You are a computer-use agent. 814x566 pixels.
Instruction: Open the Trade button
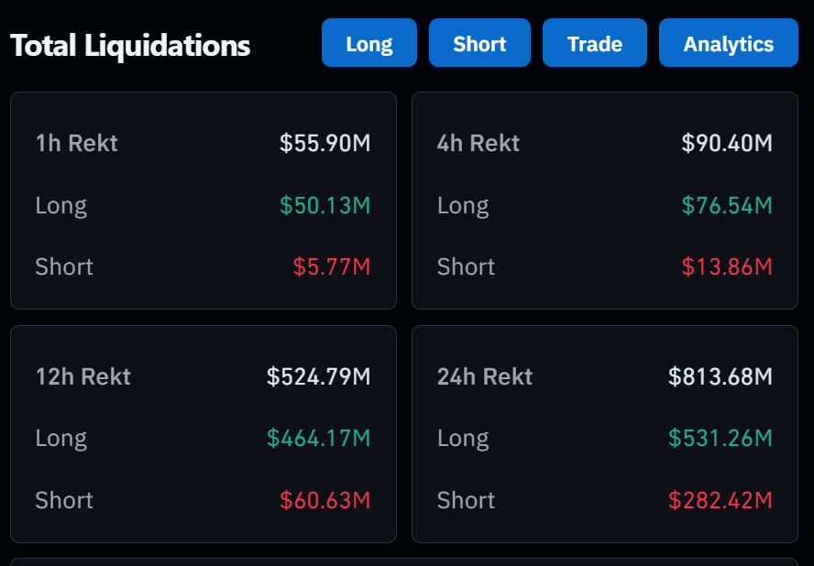(x=594, y=43)
